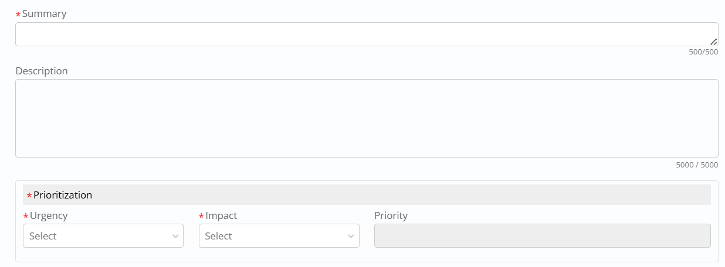Click the Urgency dropdown chevron arrow

point(175,236)
